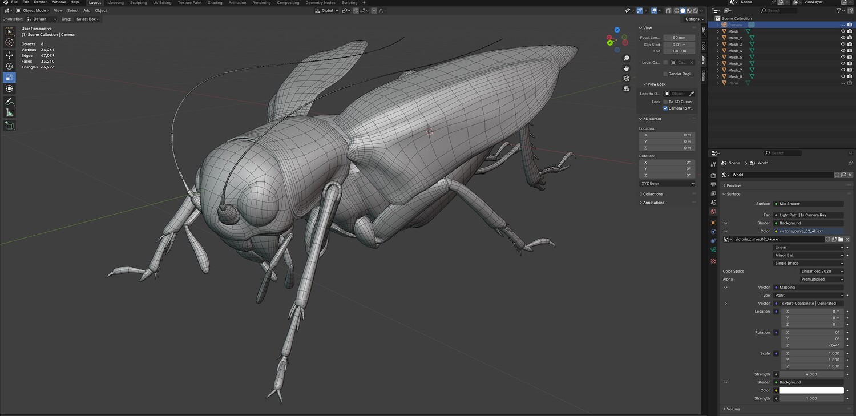Open the Object Constraints properties tab icon
Screen dimensions: 856x416
pos(713,241)
